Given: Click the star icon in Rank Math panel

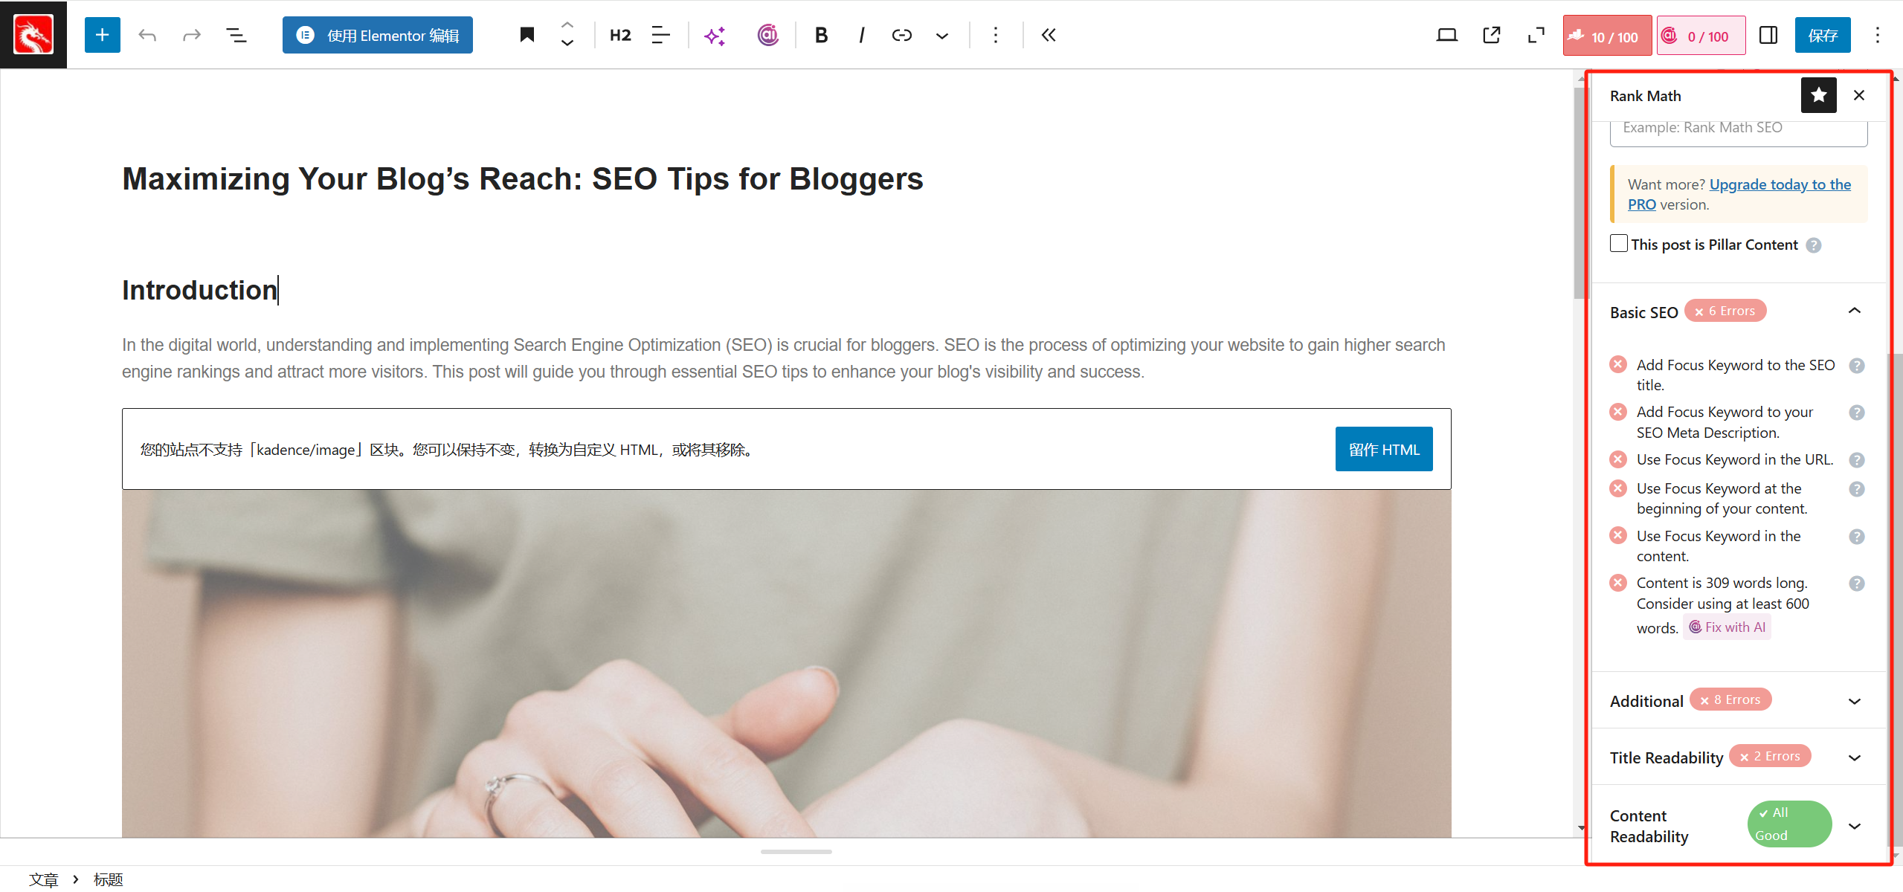Looking at the screenshot, I should [x=1817, y=95].
